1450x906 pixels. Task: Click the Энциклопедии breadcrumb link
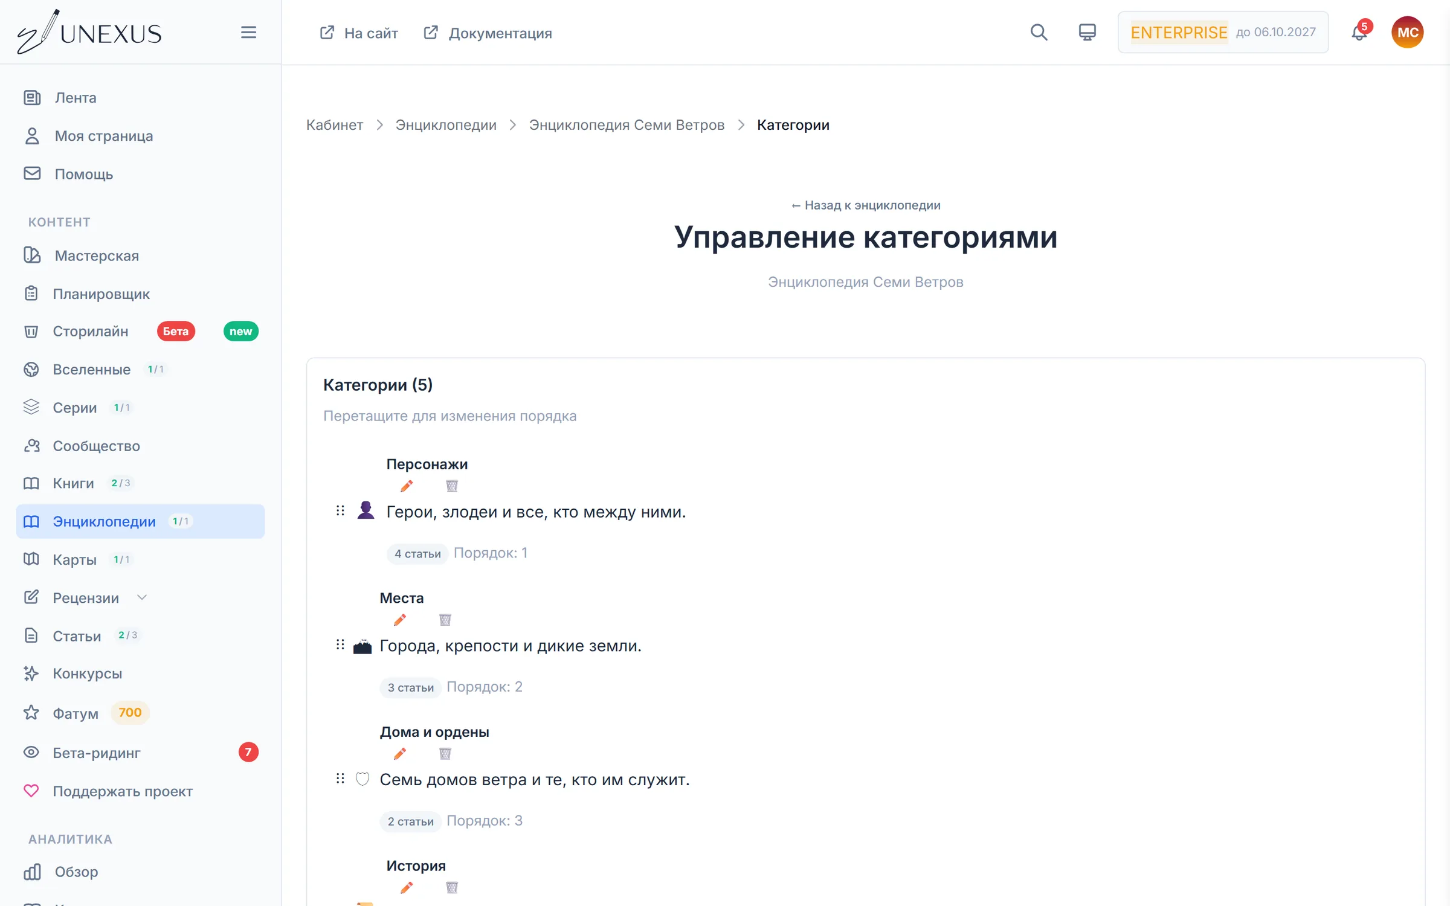(446, 125)
